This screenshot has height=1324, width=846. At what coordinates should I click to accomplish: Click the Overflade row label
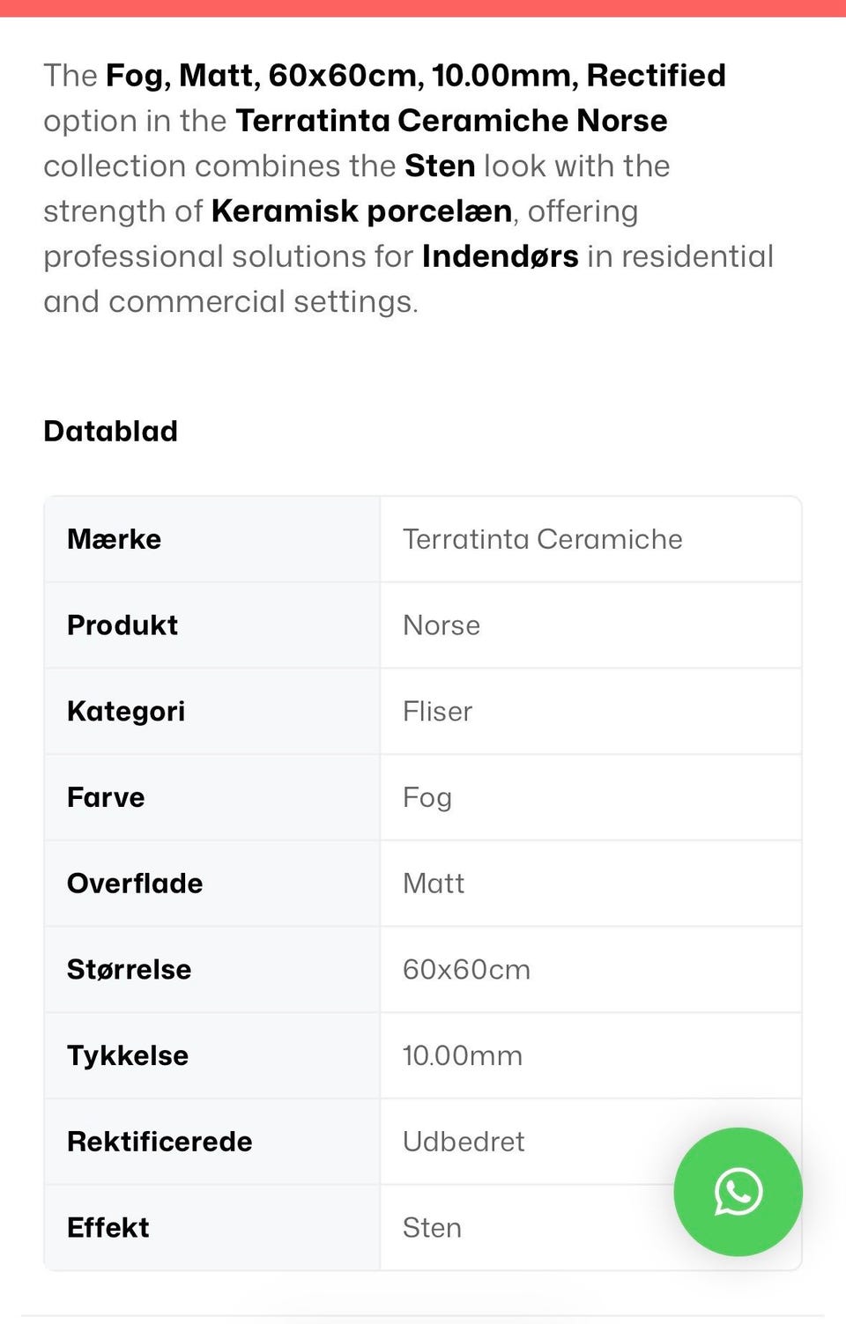(135, 884)
